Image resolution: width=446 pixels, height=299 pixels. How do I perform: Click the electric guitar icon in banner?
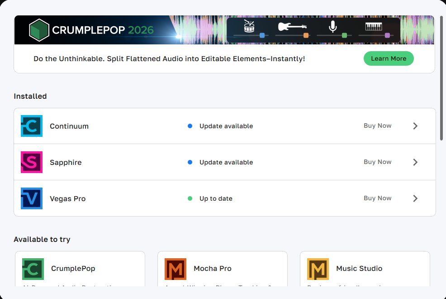click(x=292, y=26)
